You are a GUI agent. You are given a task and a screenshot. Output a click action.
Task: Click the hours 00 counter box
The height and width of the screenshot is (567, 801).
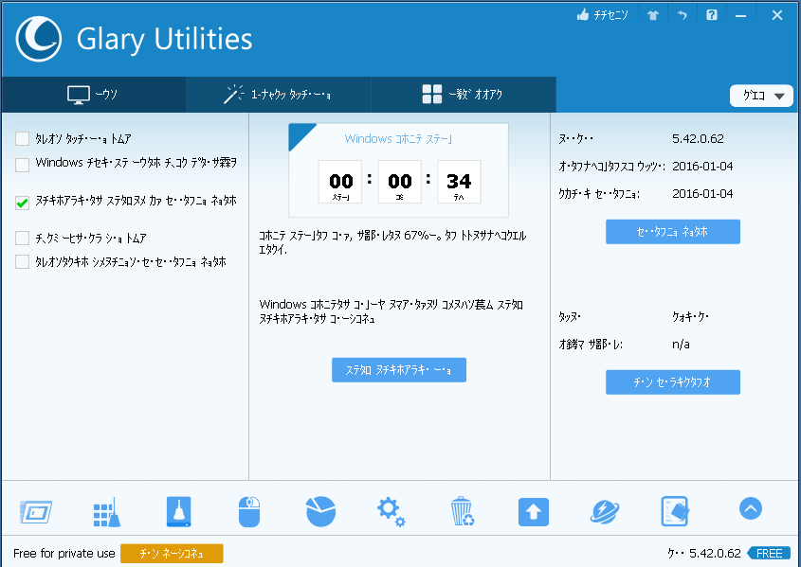[x=340, y=182]
